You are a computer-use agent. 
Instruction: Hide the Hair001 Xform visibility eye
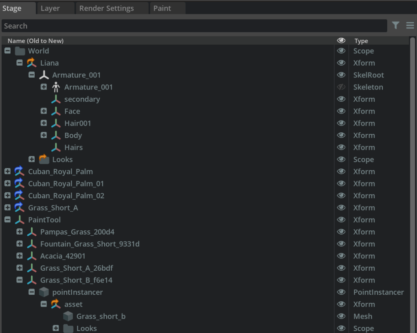coord(341,123)
